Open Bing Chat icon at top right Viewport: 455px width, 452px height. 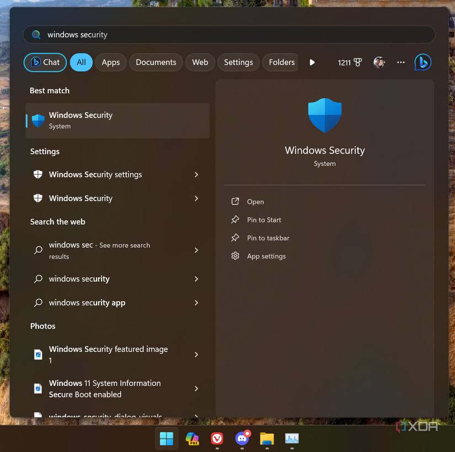(x=423, y=62)
